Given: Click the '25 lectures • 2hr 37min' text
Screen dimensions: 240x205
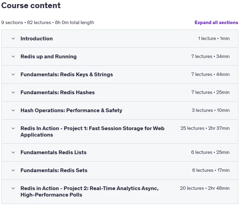Looking at the screenshot, I should tap(205, 128).
